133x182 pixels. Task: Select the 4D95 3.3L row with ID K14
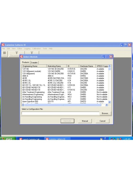pos(65,83)
